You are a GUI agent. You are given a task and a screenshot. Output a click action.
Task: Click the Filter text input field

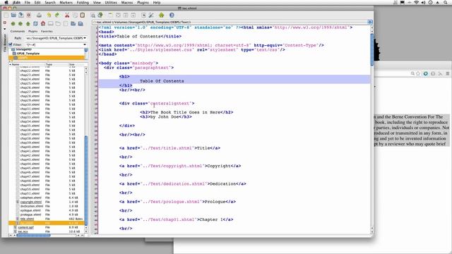click(x=54, y=44)
